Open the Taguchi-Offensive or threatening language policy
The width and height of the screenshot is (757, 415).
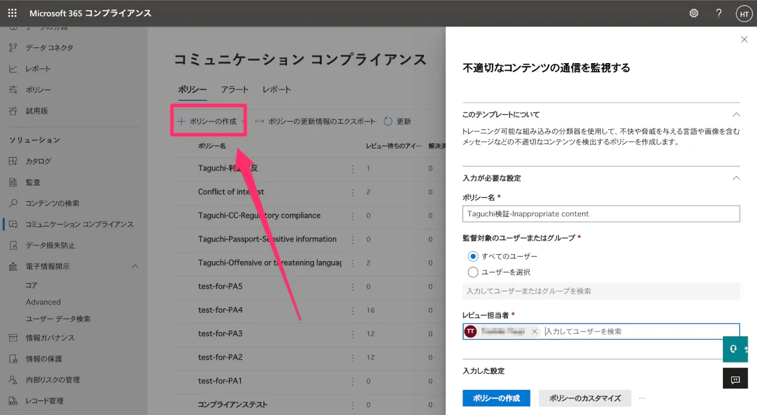point(270,263)
